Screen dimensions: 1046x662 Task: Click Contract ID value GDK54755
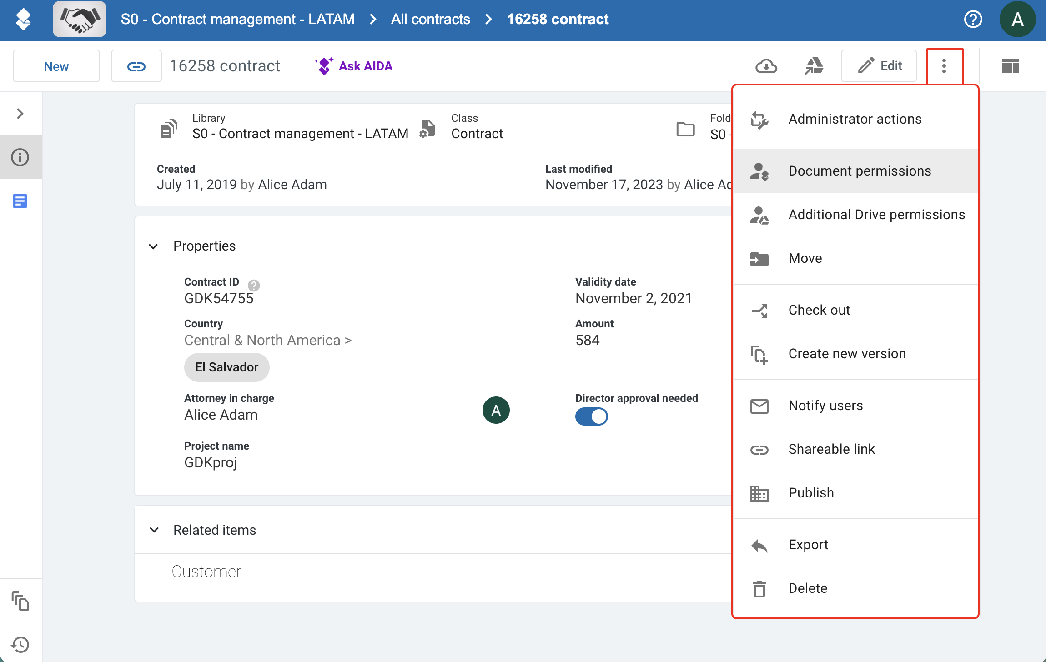(219, 299)
